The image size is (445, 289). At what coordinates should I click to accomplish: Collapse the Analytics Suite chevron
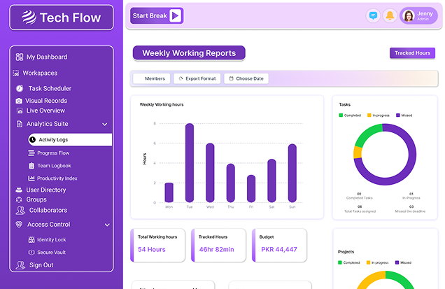(105, 124)
